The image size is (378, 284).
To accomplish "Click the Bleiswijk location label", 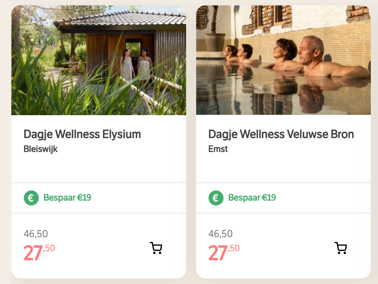I will pyautogui.click(x=41, y=149).
